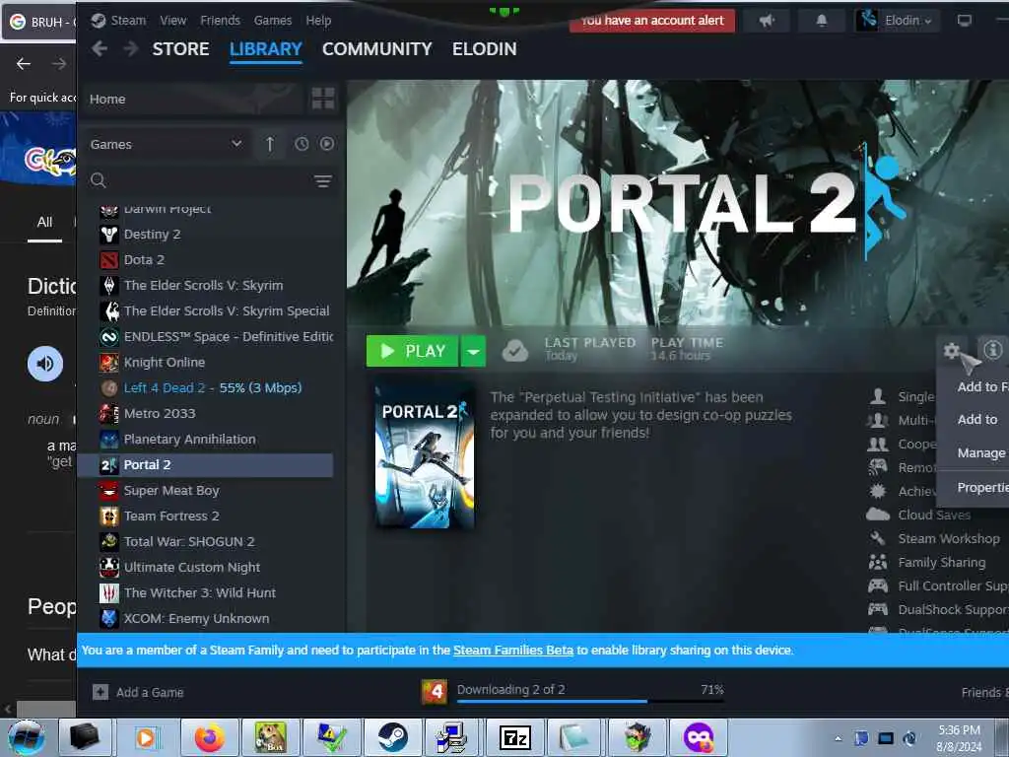The height and width of the screenshot is (757, 1009).
Task: Open the View menu
Action: 172,21
